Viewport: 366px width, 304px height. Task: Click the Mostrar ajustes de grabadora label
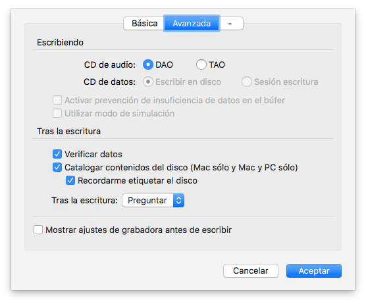(139, 230)
